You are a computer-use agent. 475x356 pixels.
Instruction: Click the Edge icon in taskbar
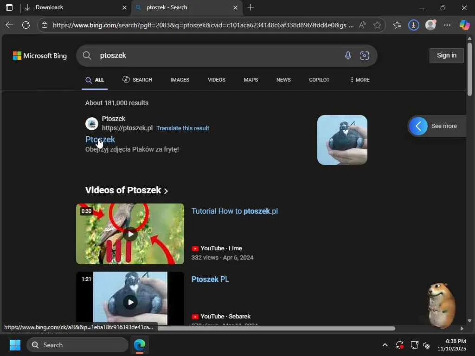point(140,345)
